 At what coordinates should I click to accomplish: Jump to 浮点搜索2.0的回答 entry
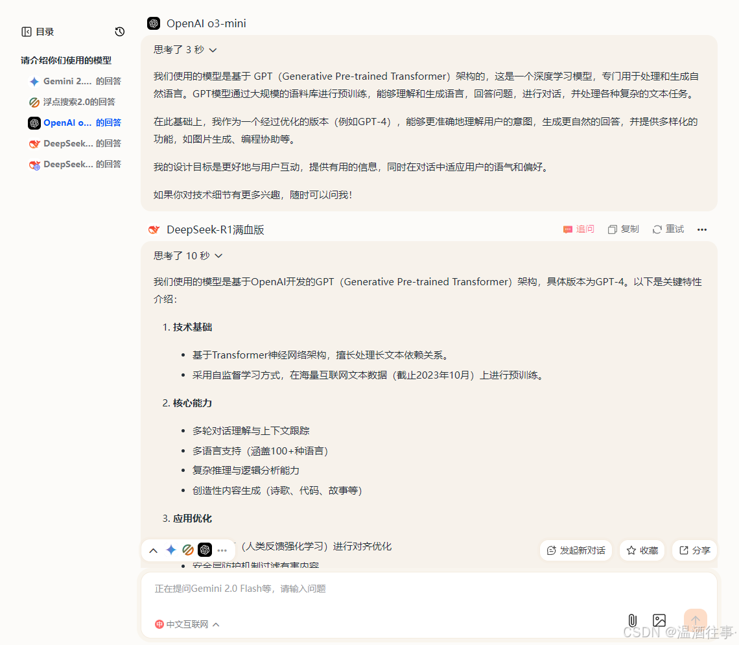[x=72, y=102]
